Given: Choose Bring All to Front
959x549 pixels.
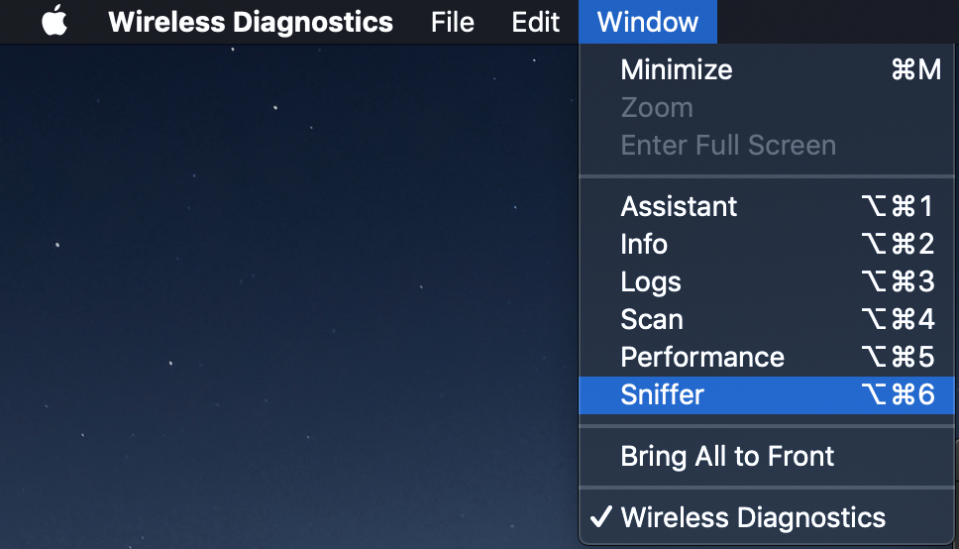Looking at the screenshot, I should point(727,457).
